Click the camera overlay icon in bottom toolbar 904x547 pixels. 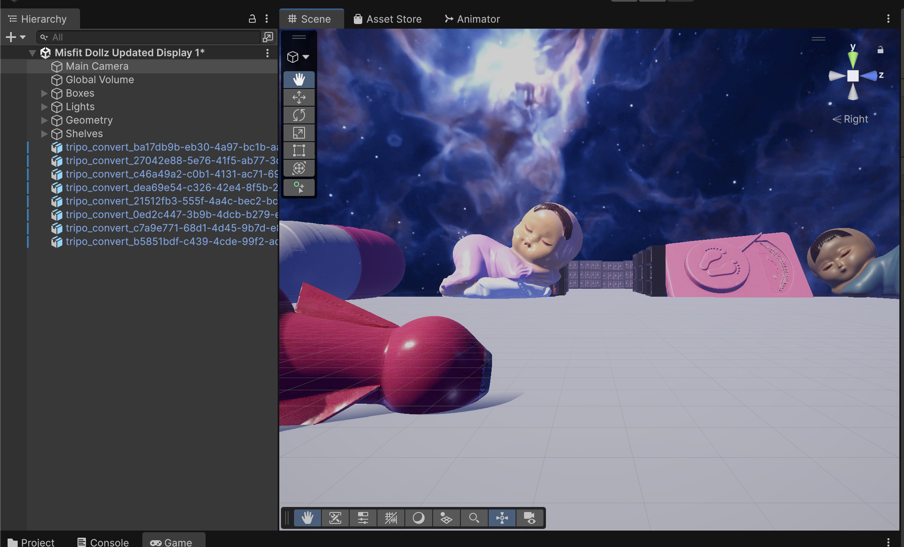[x=530, y=518]
